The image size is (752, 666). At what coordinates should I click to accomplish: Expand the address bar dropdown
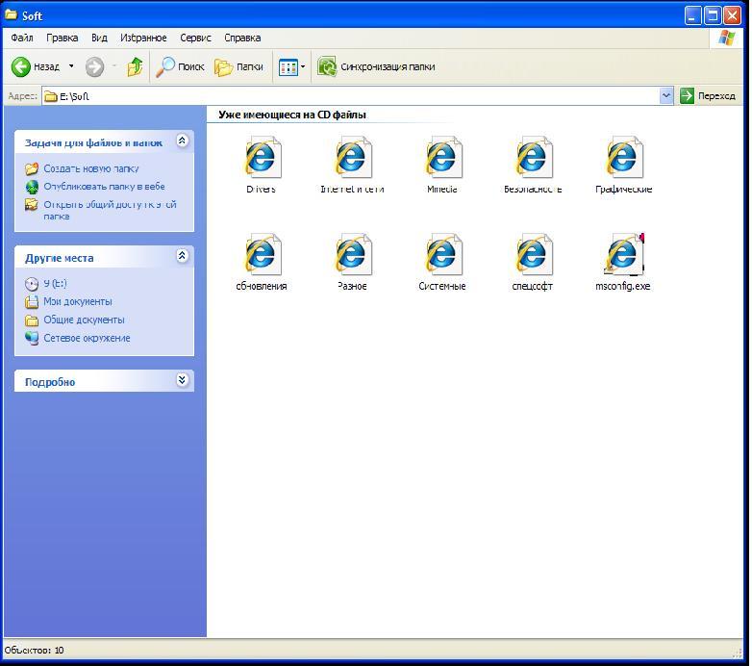click(x=666, y=95)
